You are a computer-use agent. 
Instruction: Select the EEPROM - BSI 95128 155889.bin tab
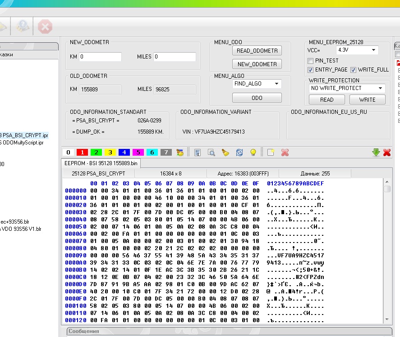pos(101,163)
